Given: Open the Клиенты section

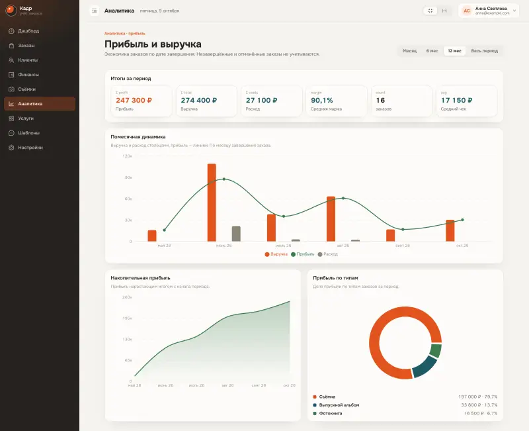Looking at the screenshot, I should [40, 60].
